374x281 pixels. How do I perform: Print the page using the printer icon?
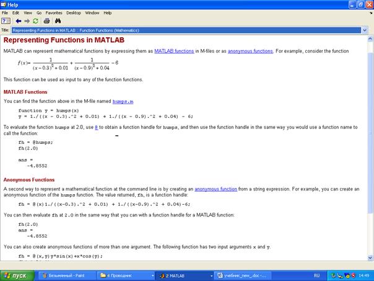[47, 21]
